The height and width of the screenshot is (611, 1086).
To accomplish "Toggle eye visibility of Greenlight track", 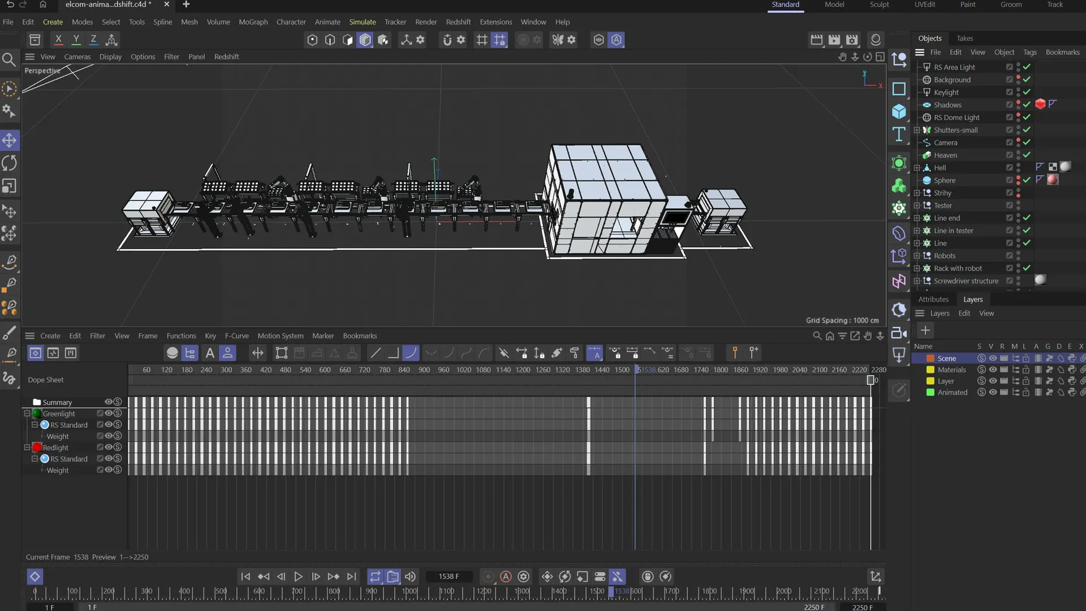I will (109, 413).
